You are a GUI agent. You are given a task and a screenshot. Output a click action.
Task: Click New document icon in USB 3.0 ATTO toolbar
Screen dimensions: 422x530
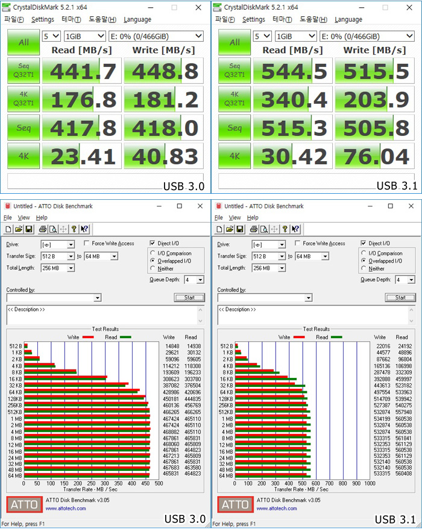[8, 229]
